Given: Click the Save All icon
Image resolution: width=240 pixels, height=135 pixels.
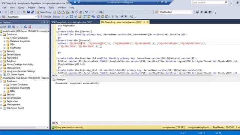Looking at the screenshot, I should [33, 12].
